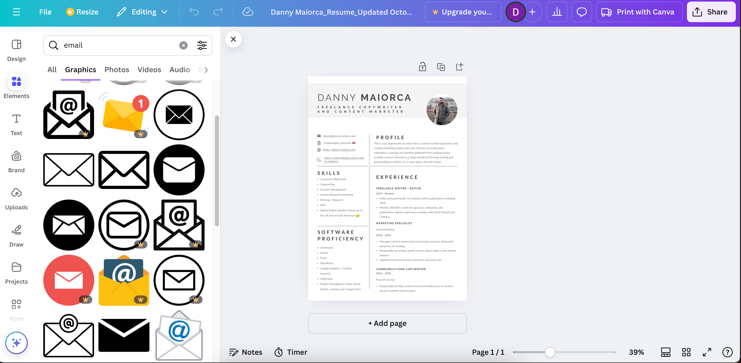Image resolution: width=741 pixels, height=363 pixels.
Task: Select the EXPERIENCE section heading
Action: click(x=397, y=177)
